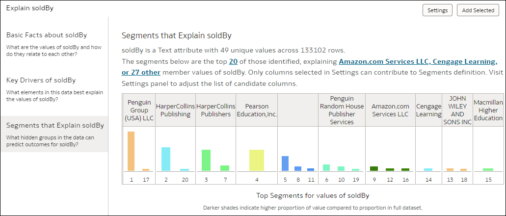This screenshot has height=216, width=506.
Task: Click the short orange bar for segment 17
Action: click(146, 170)
